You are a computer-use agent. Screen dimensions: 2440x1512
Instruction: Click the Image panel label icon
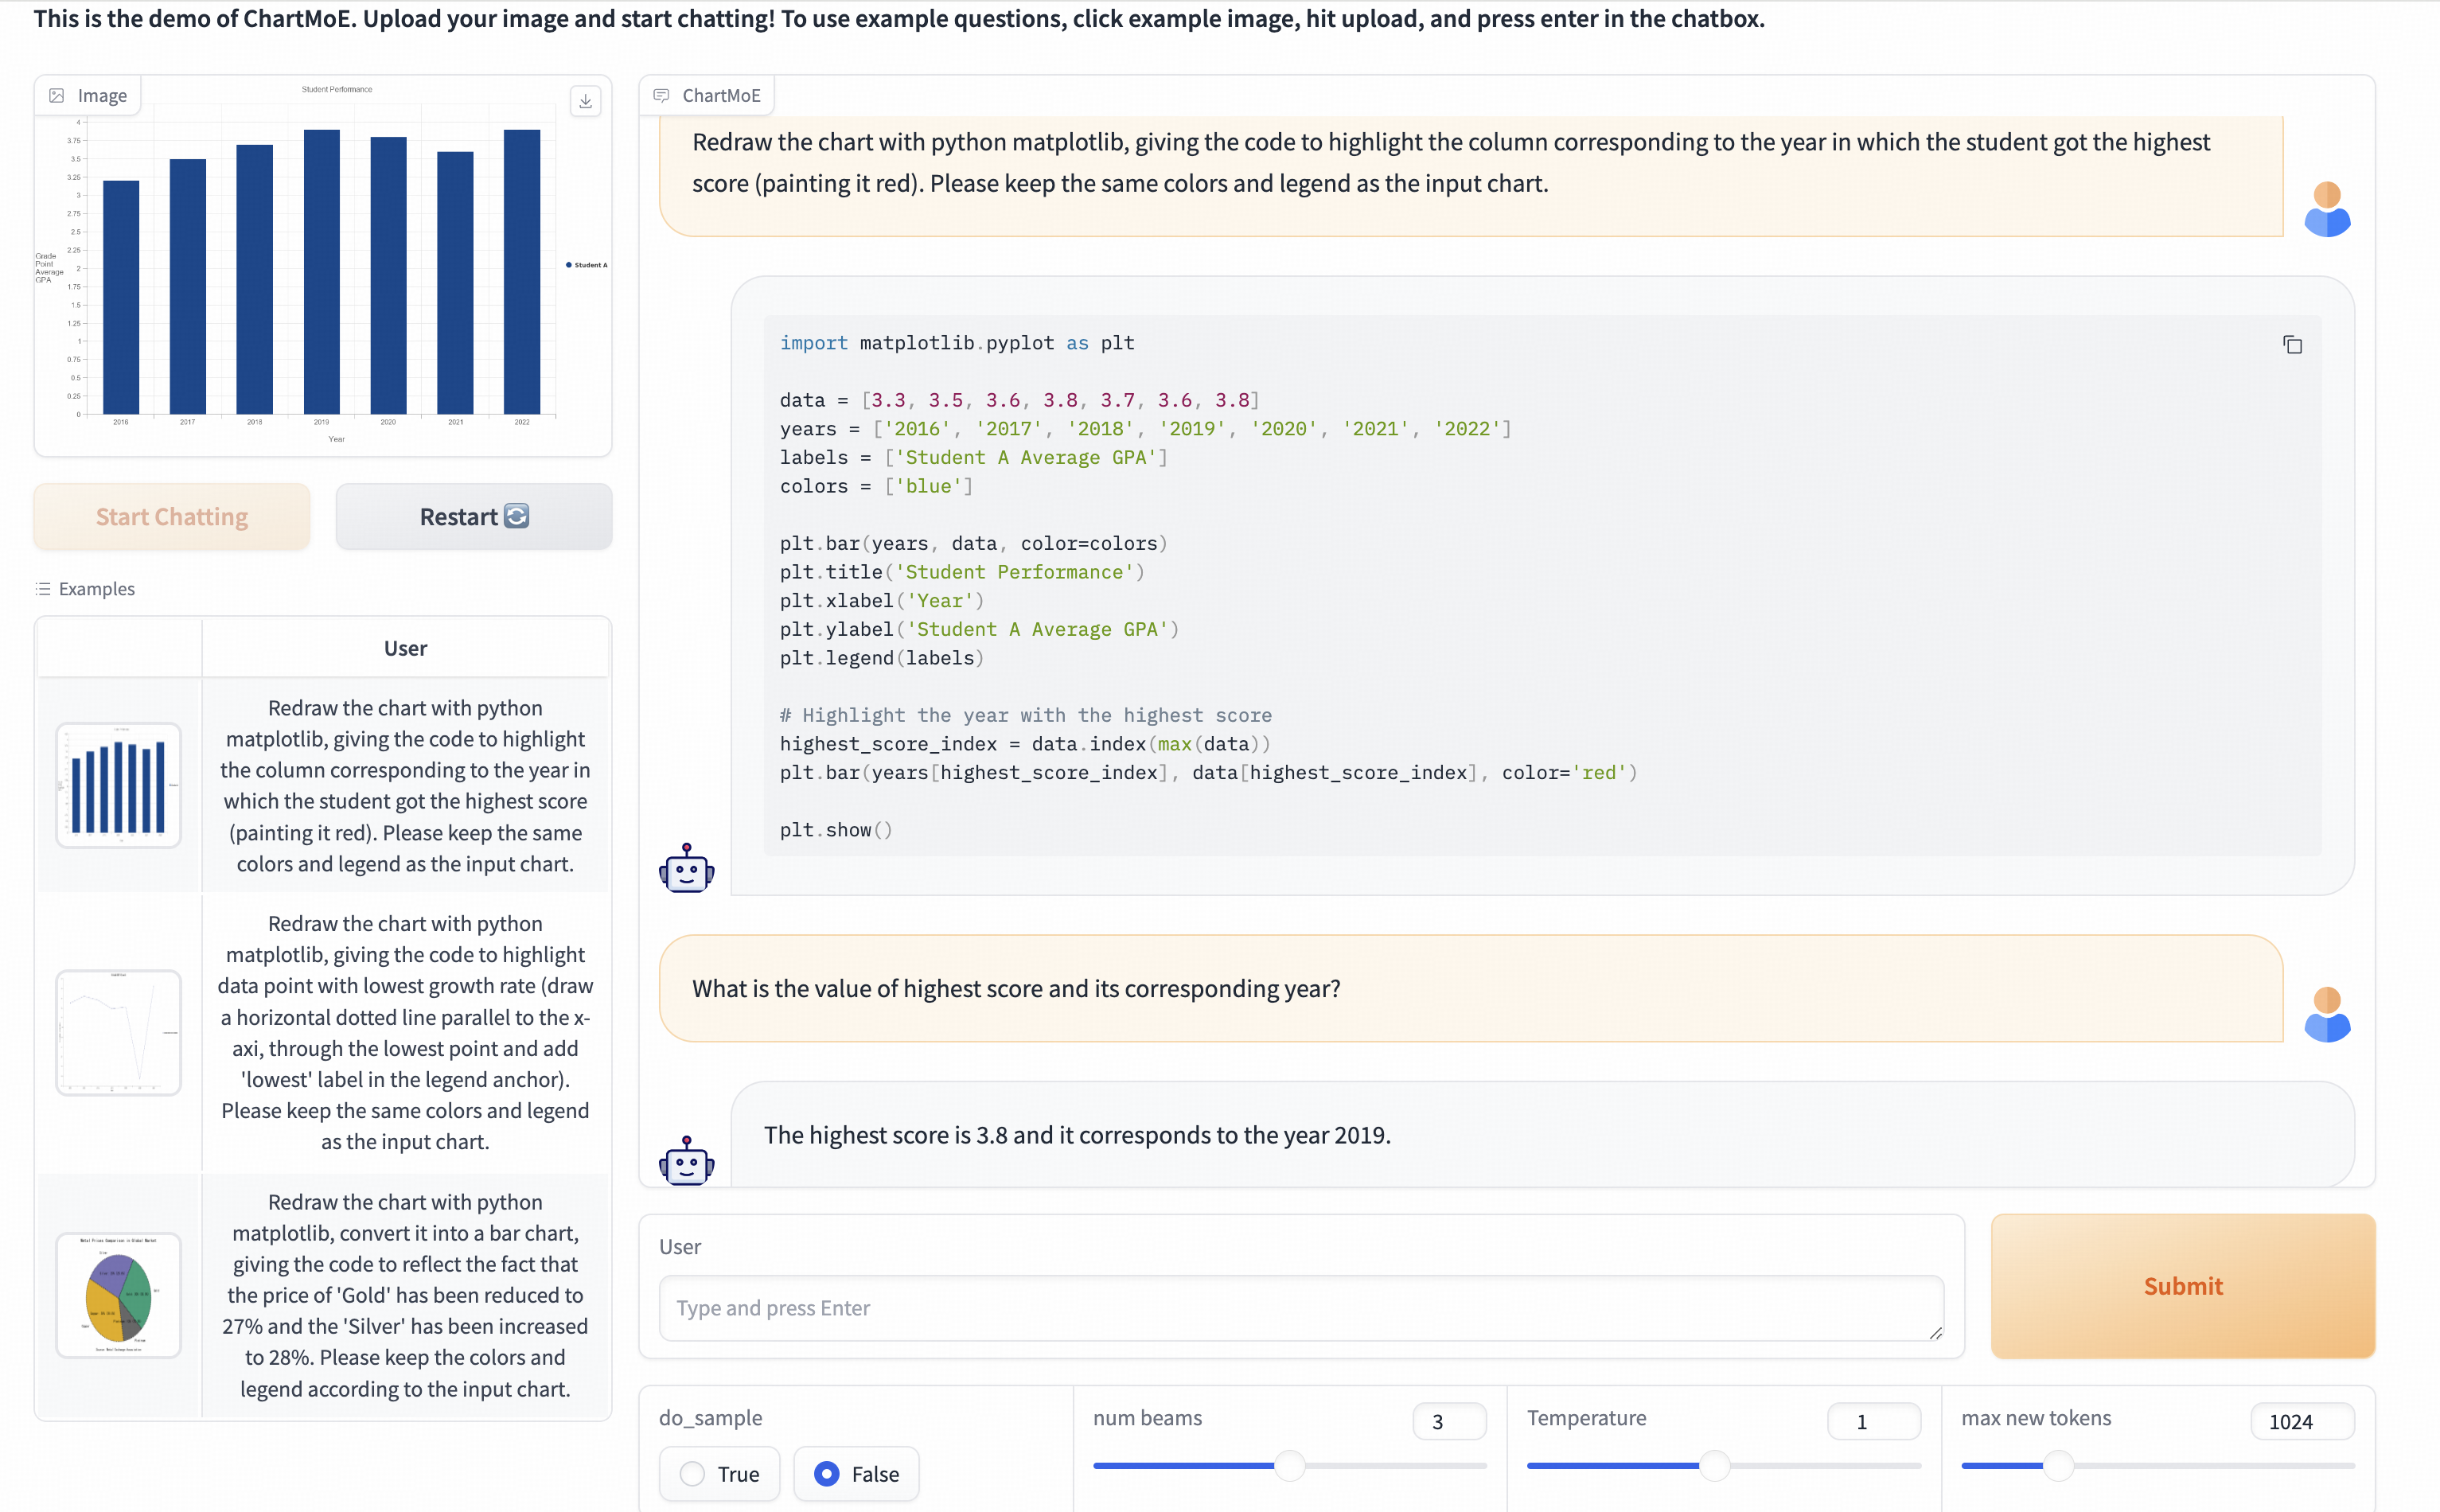[57, 96]
